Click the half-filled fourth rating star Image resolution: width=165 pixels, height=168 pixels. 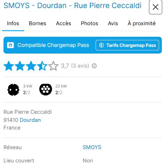[42, 66]
